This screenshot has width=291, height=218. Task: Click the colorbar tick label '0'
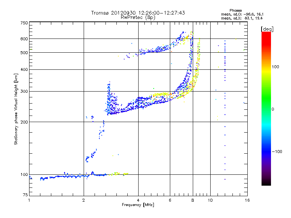coord(273,109)
